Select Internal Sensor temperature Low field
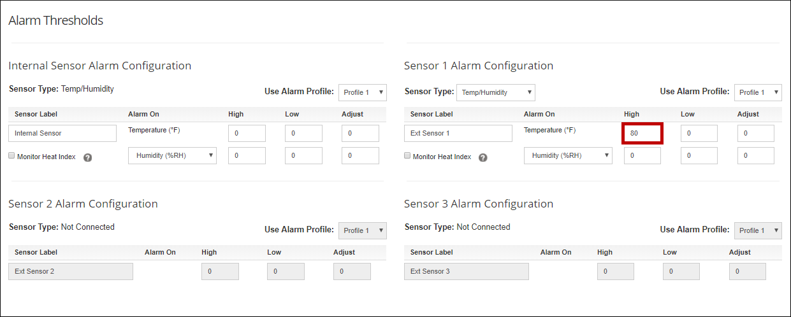Screen dimensions: 791x317 point(303,133)
